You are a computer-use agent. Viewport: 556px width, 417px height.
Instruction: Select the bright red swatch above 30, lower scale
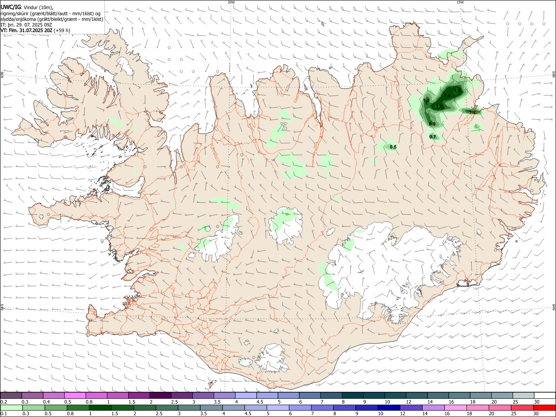[x=544, y=408]
